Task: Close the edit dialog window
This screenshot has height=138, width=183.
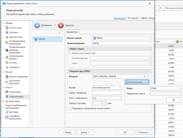Action: coord(150,4)
